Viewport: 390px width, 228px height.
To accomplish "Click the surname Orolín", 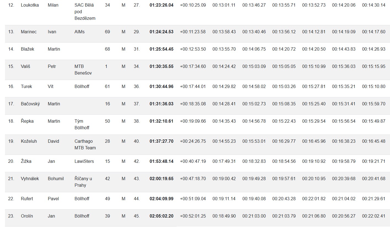I will [27, 216].
